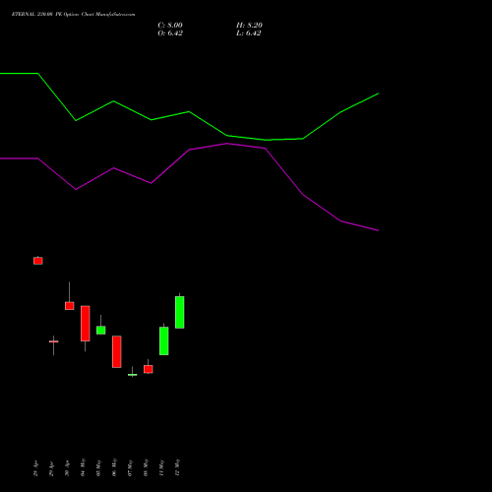Click the green doji candlestick for 07 May
The image size is (492, 492).
133,375
